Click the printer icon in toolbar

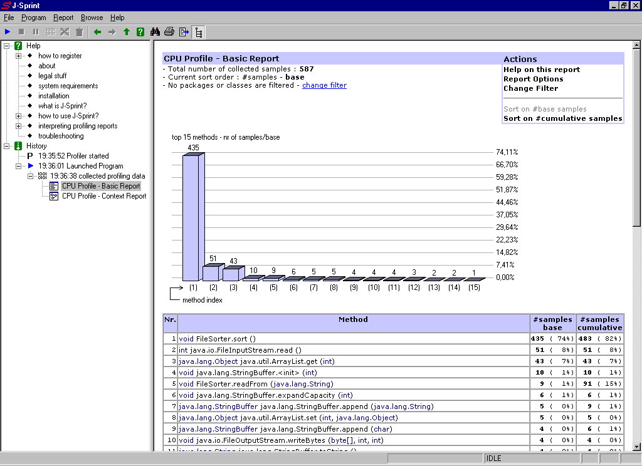169,32
